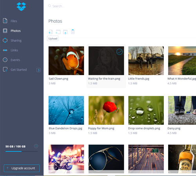Open the Little friends photo thumbnail
The image size is (196, 176).
[x=146, y=61]
